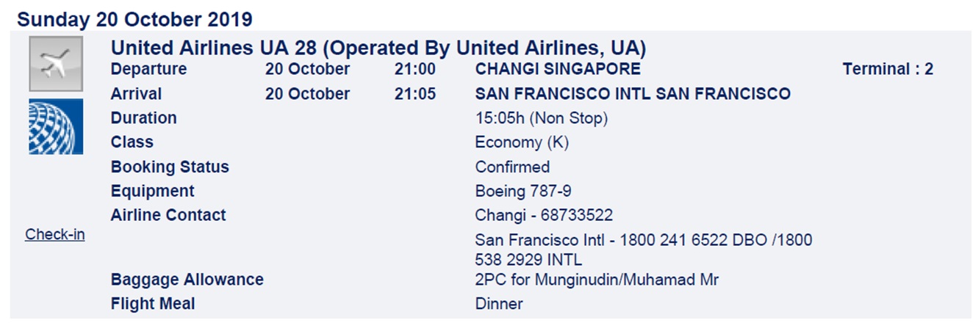This screenshot has width=973, height=323.
Task: Click the San Francisco Intl phone contact line
Action: (643, 240)
